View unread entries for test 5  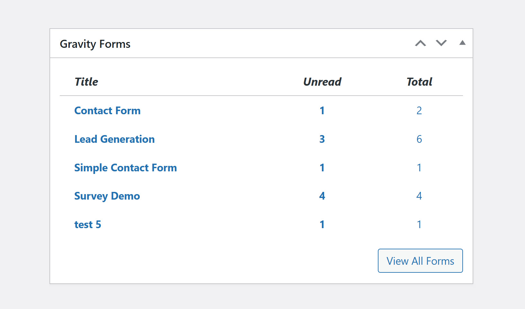[322, 225]
